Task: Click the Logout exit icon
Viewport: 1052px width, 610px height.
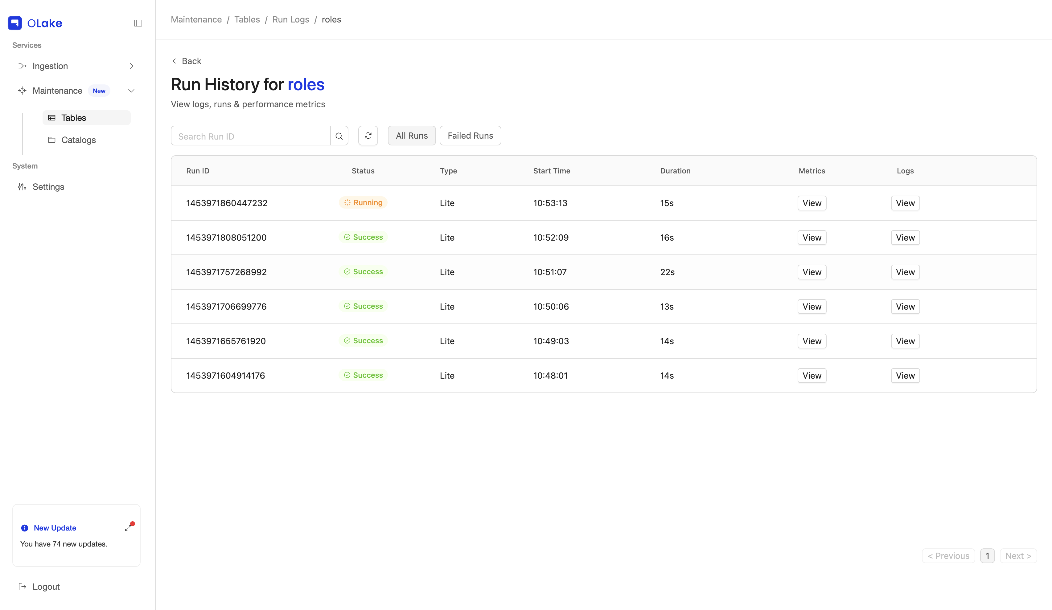Action: 23,587
